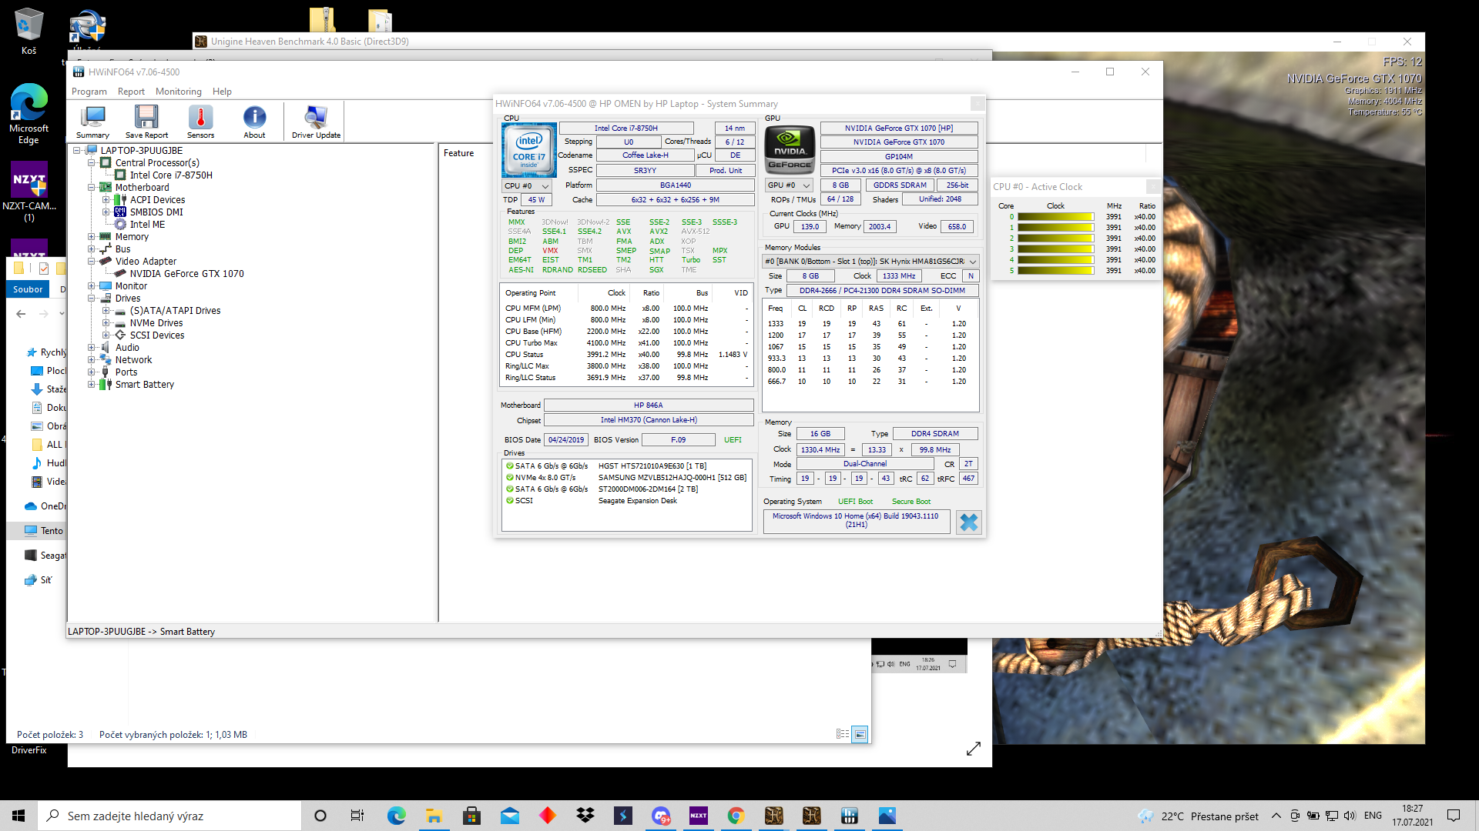The width and height of the screenshot is (1479, 831).
Task: Open the Monitoring menu
Action: click(178, 92)
